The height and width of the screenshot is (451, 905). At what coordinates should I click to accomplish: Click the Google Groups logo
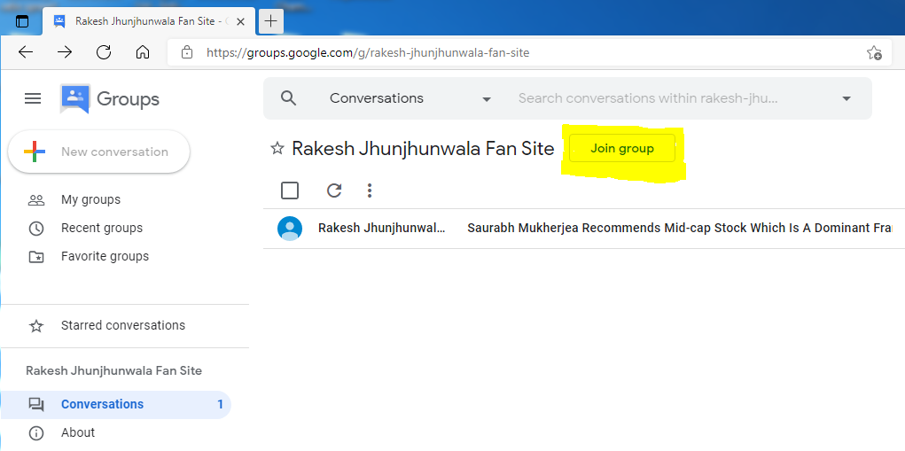point(110,98)
